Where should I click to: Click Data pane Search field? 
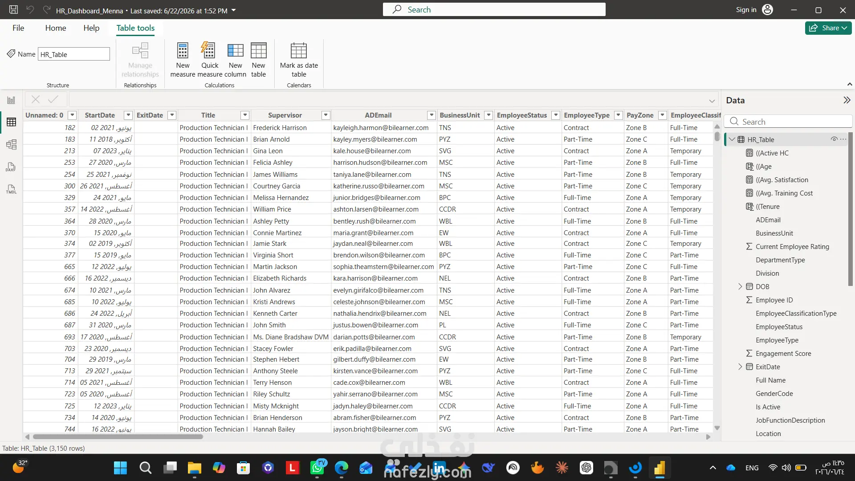pos(788,122)
